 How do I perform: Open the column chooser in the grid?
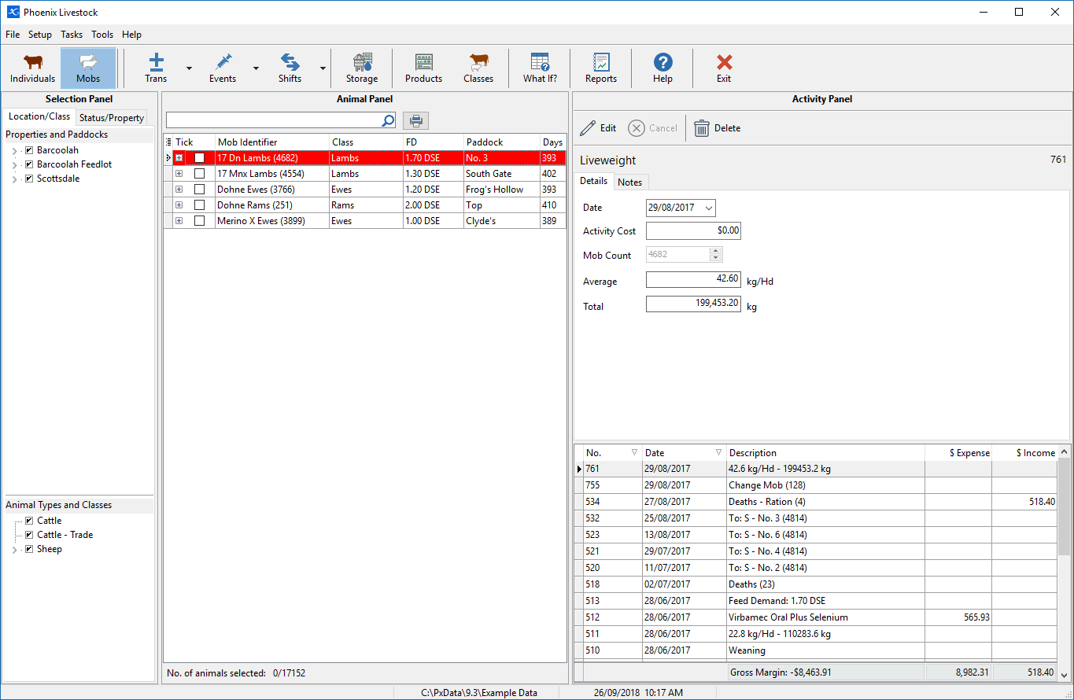[x=168, y=142]
